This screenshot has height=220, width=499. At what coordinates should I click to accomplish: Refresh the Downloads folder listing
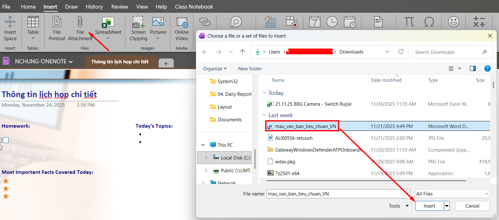coord(401,52)
